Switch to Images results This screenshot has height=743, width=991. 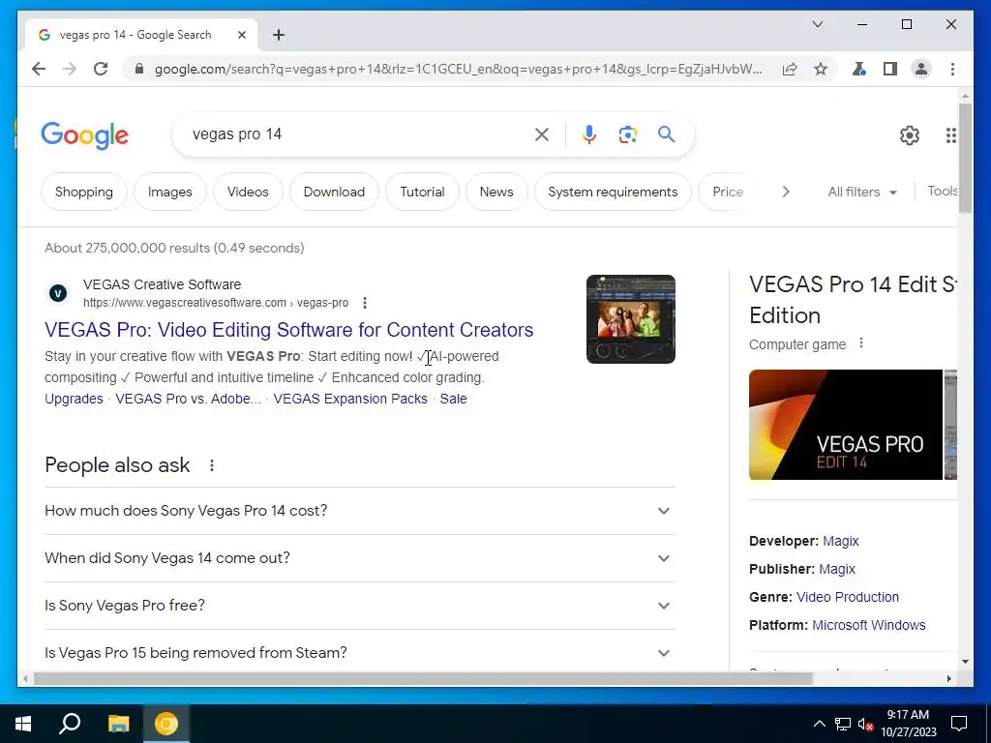tap(170, 192)
